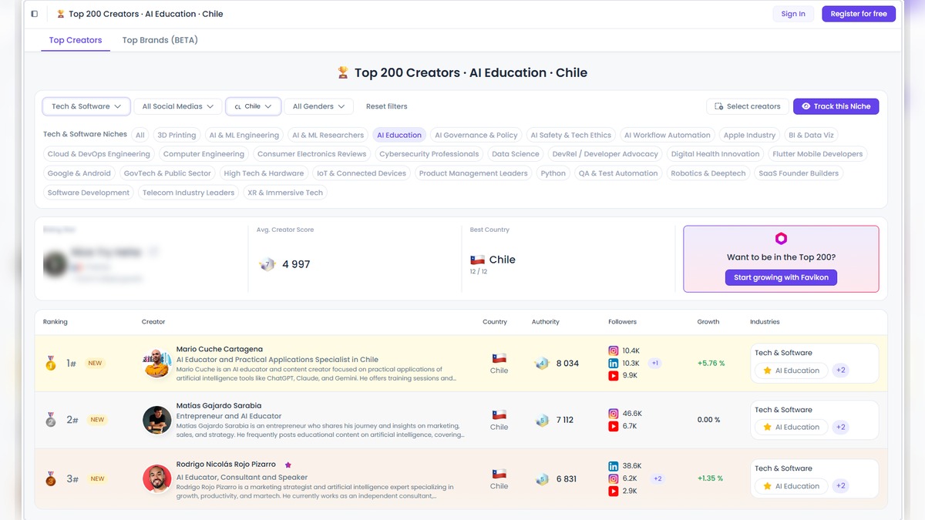Click the Favikon hexagon logo icon
This screenshot has height=520, width=925.
coord(781,239)
